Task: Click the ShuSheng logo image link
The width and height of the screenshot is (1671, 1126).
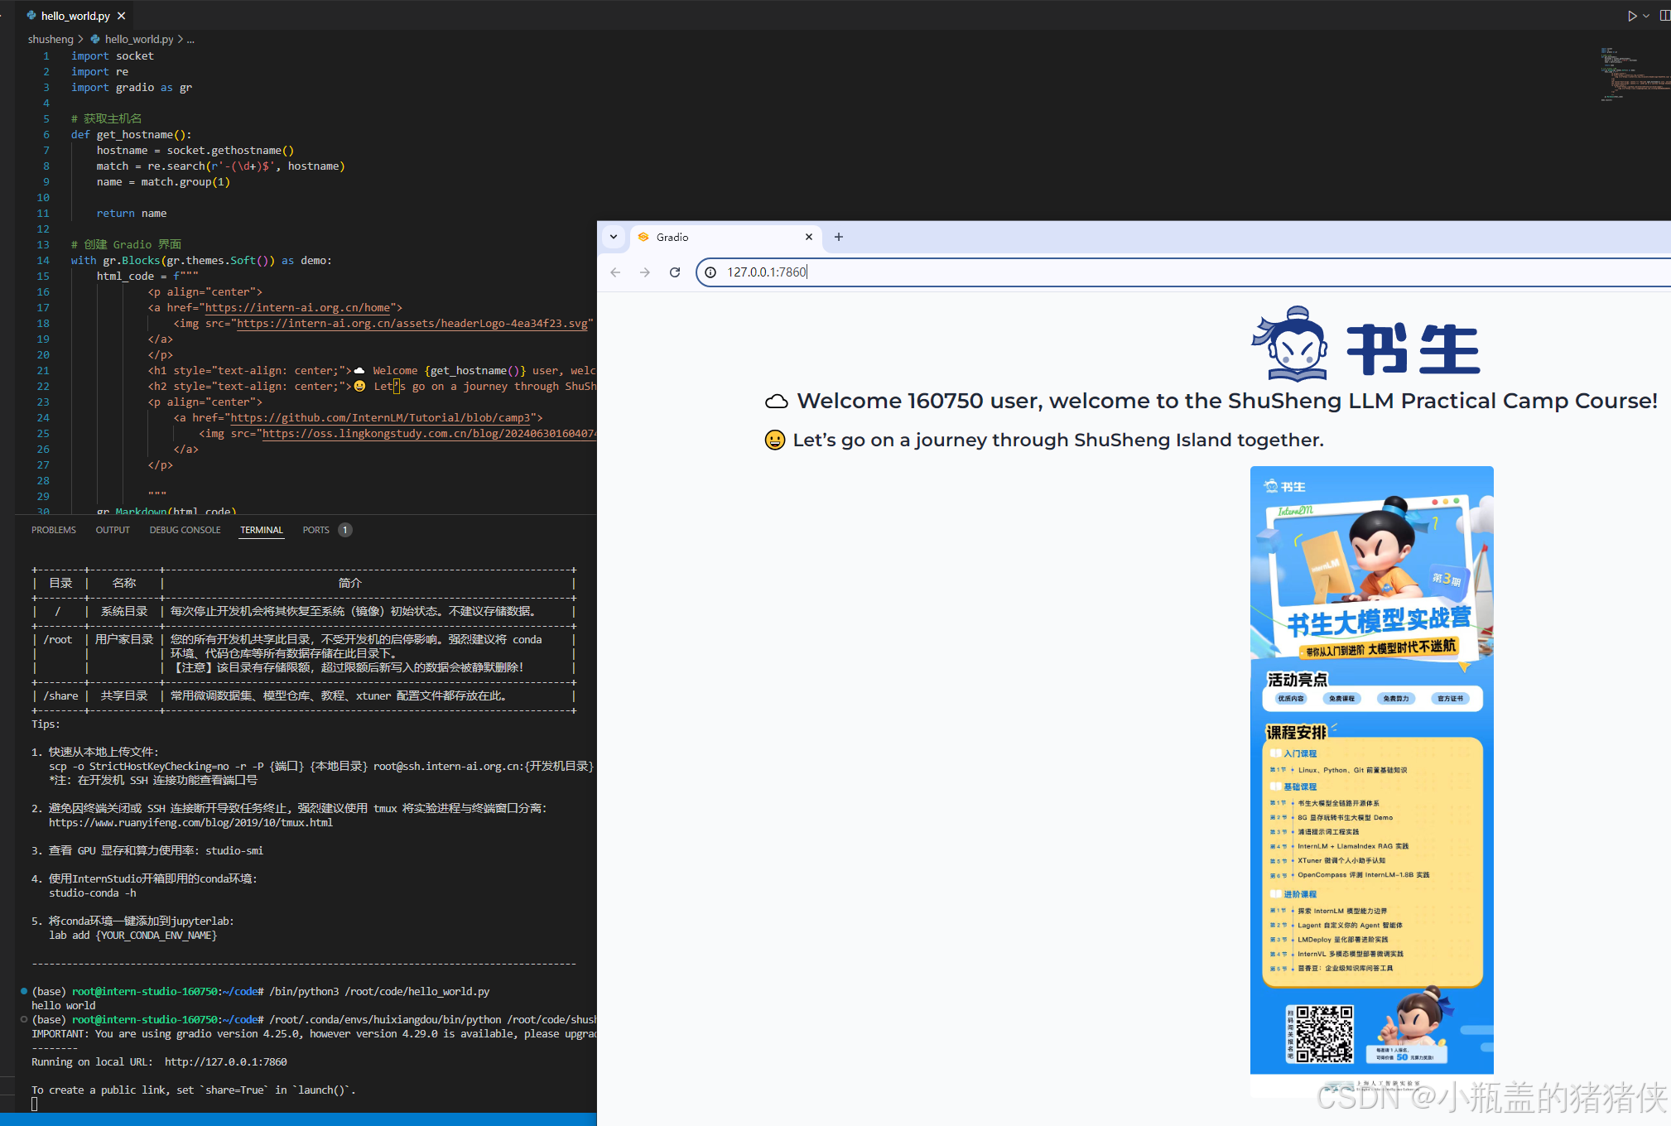Action: click(1366, 343)
